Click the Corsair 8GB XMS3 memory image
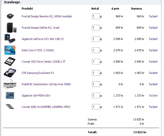Screen dimensions: 164x136 click(10, 107)
